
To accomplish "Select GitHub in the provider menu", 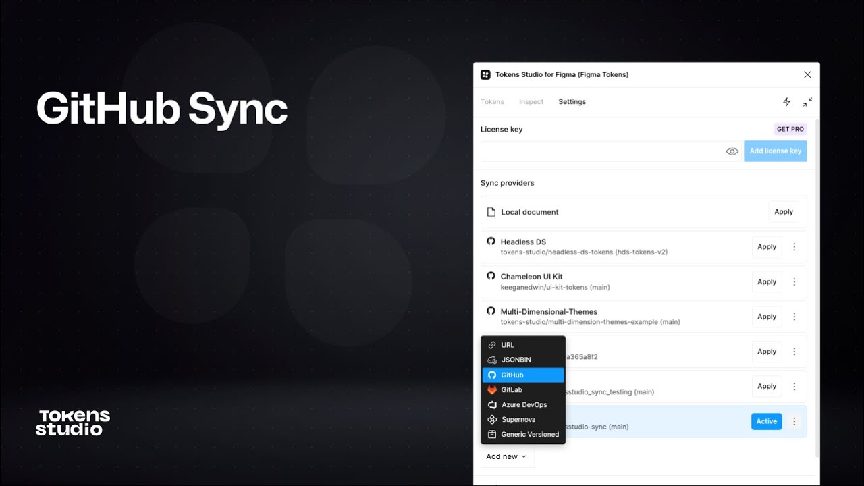I will click(x=523, y=375).
